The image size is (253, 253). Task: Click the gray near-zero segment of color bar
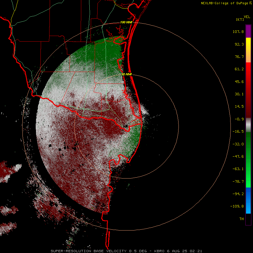248,125
